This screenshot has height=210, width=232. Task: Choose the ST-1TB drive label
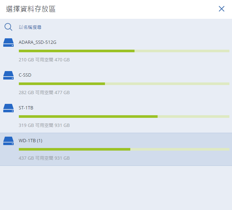pos(26,108)
